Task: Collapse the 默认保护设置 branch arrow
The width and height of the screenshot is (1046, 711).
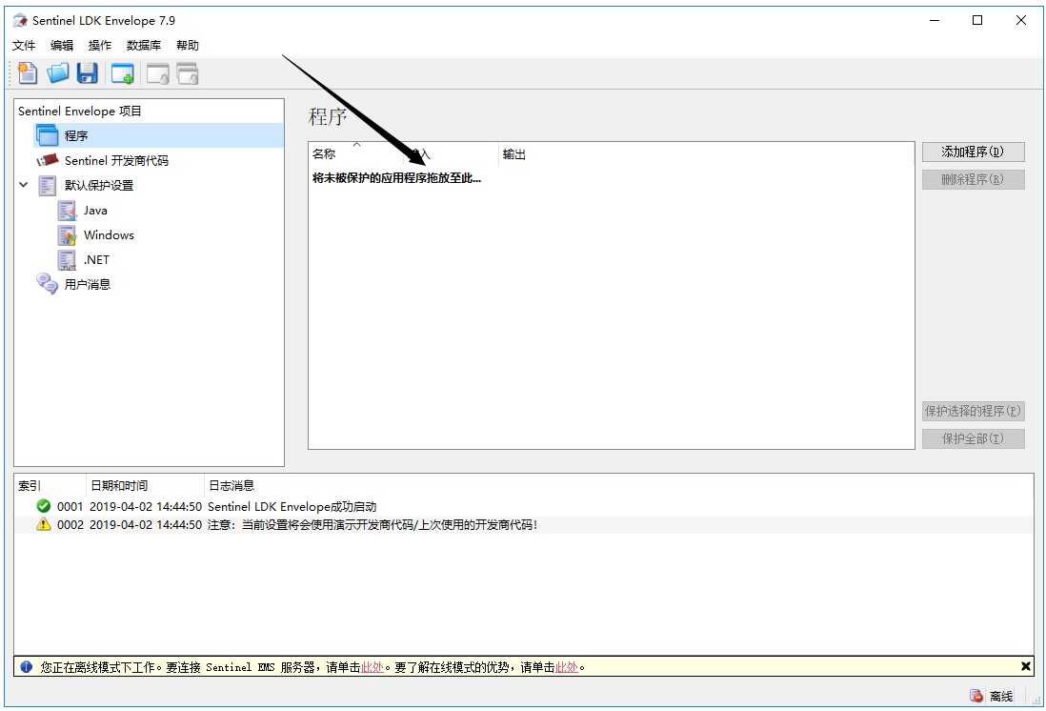Action: (24, 185)
